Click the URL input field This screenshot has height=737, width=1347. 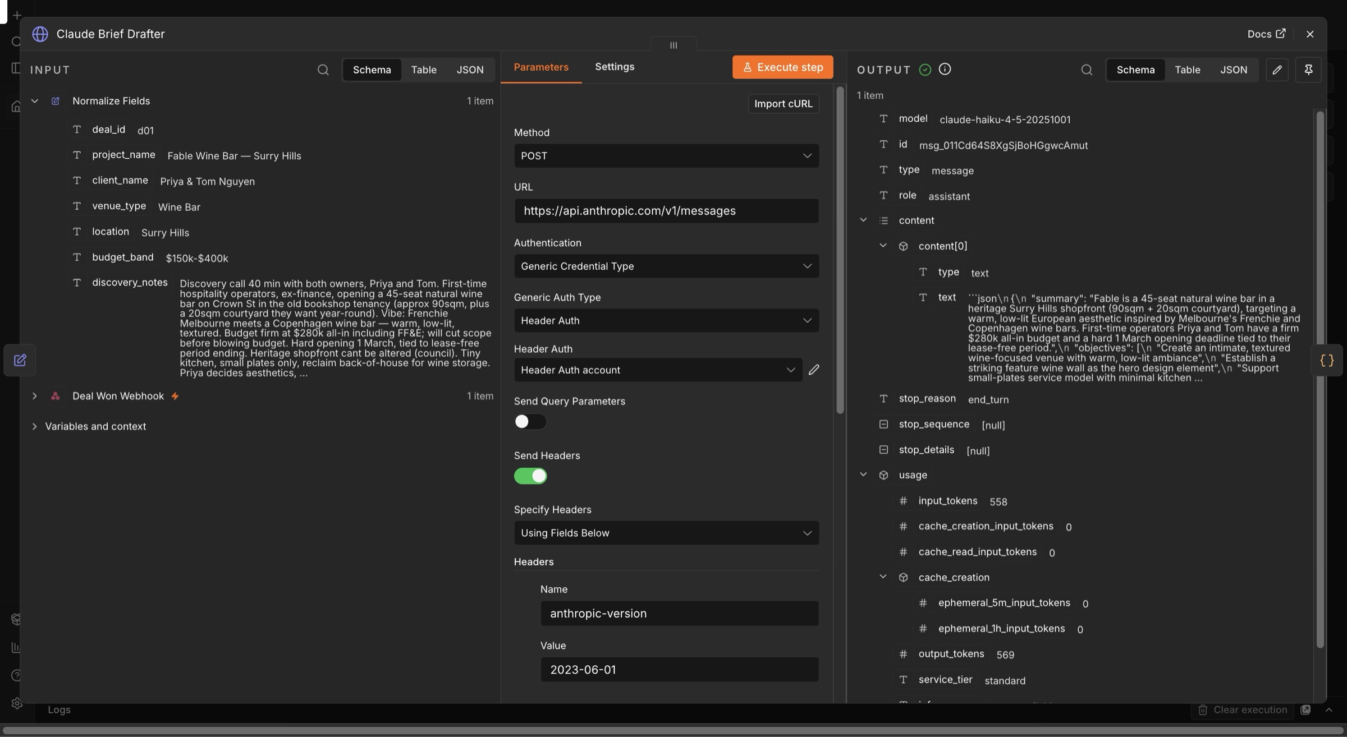coord(666,211)
